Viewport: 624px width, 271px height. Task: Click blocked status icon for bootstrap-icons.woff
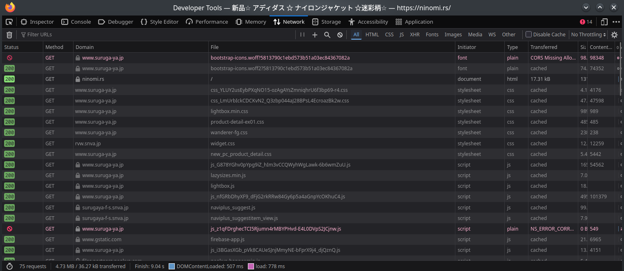point(9,58)
